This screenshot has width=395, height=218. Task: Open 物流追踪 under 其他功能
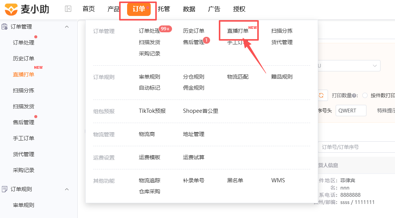(150, 180)
